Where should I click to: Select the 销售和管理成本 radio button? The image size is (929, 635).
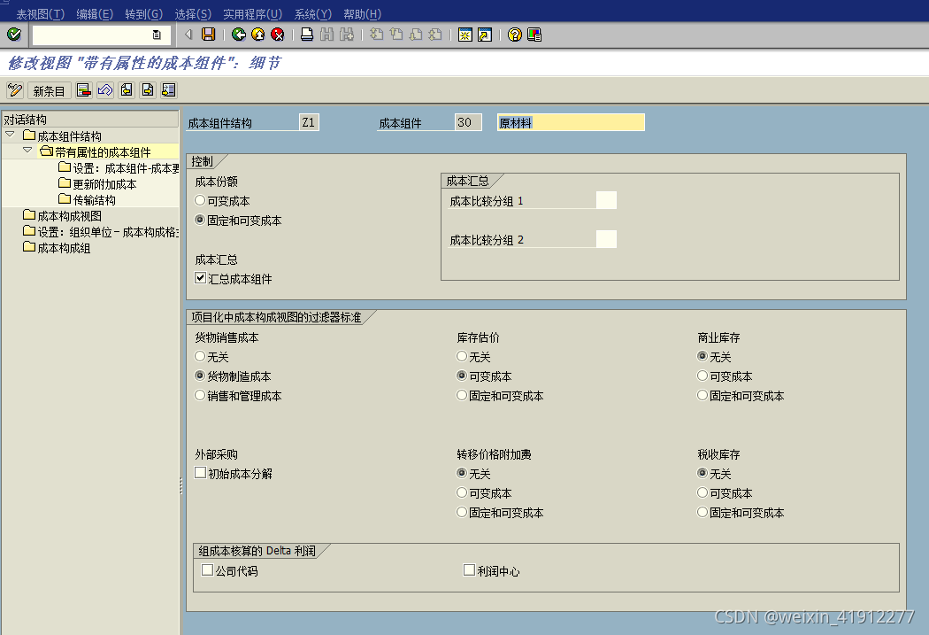tap(200, 395)
